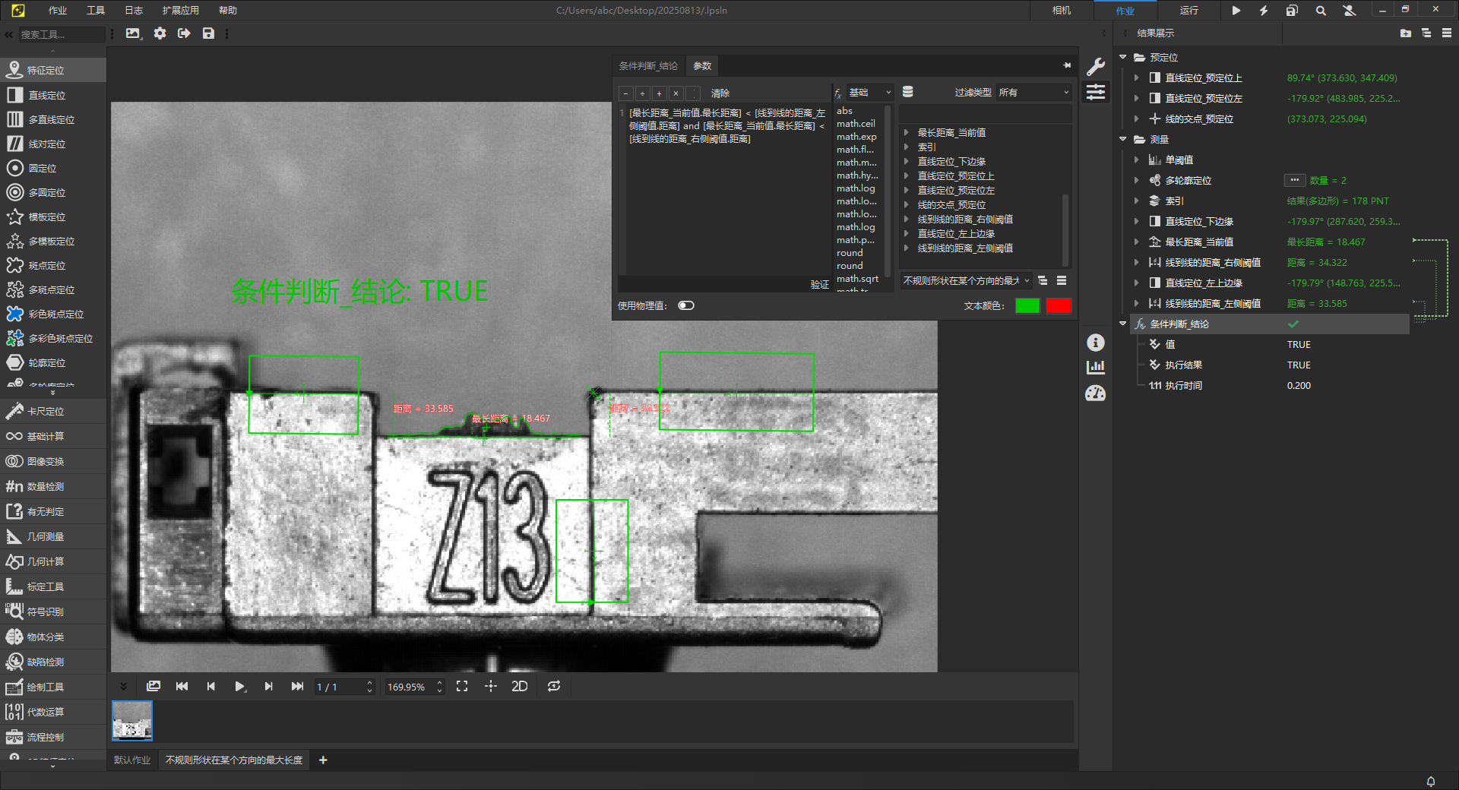Pin the 条件判断 parameter panel
The height and width of the screenshot is (790, 1459).
pos(1067,65)
